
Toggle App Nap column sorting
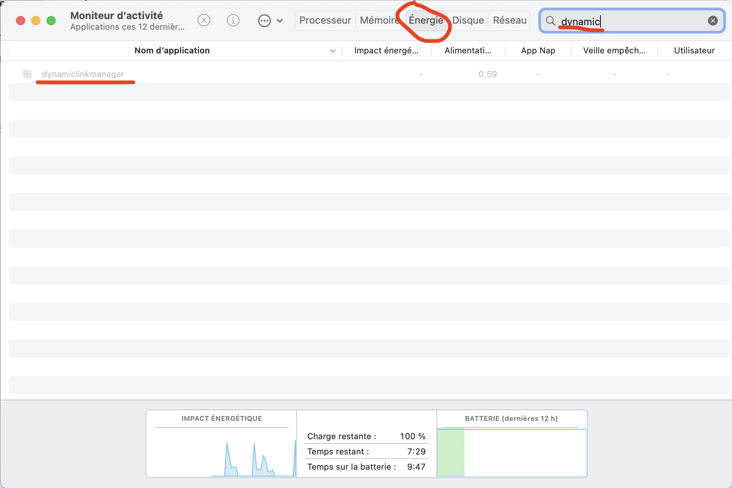click(538, 50)
